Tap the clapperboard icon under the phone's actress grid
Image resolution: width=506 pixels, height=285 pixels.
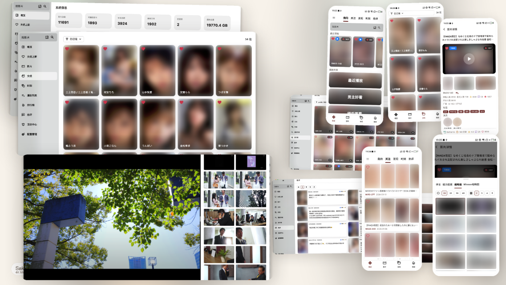[410, 114]
